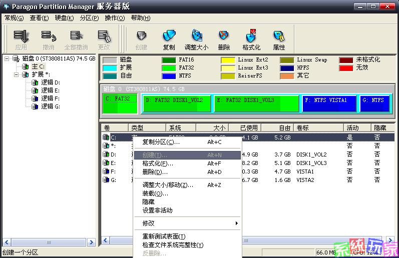Collapse the 扩展 *: tree node
The image size is (399, 258).
(16, 74)
